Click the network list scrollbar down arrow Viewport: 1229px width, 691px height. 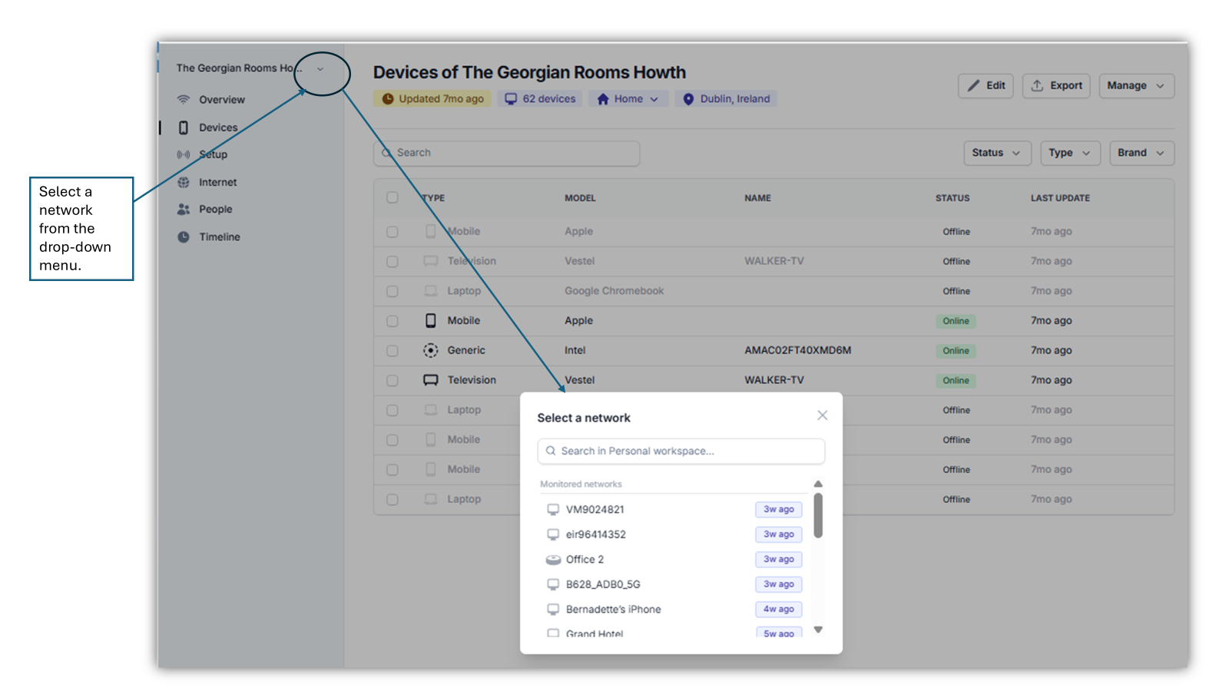(x=818, y=630)
